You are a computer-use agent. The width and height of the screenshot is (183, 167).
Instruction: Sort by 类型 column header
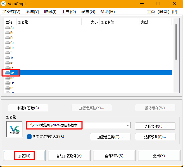(x=155, y=22)
